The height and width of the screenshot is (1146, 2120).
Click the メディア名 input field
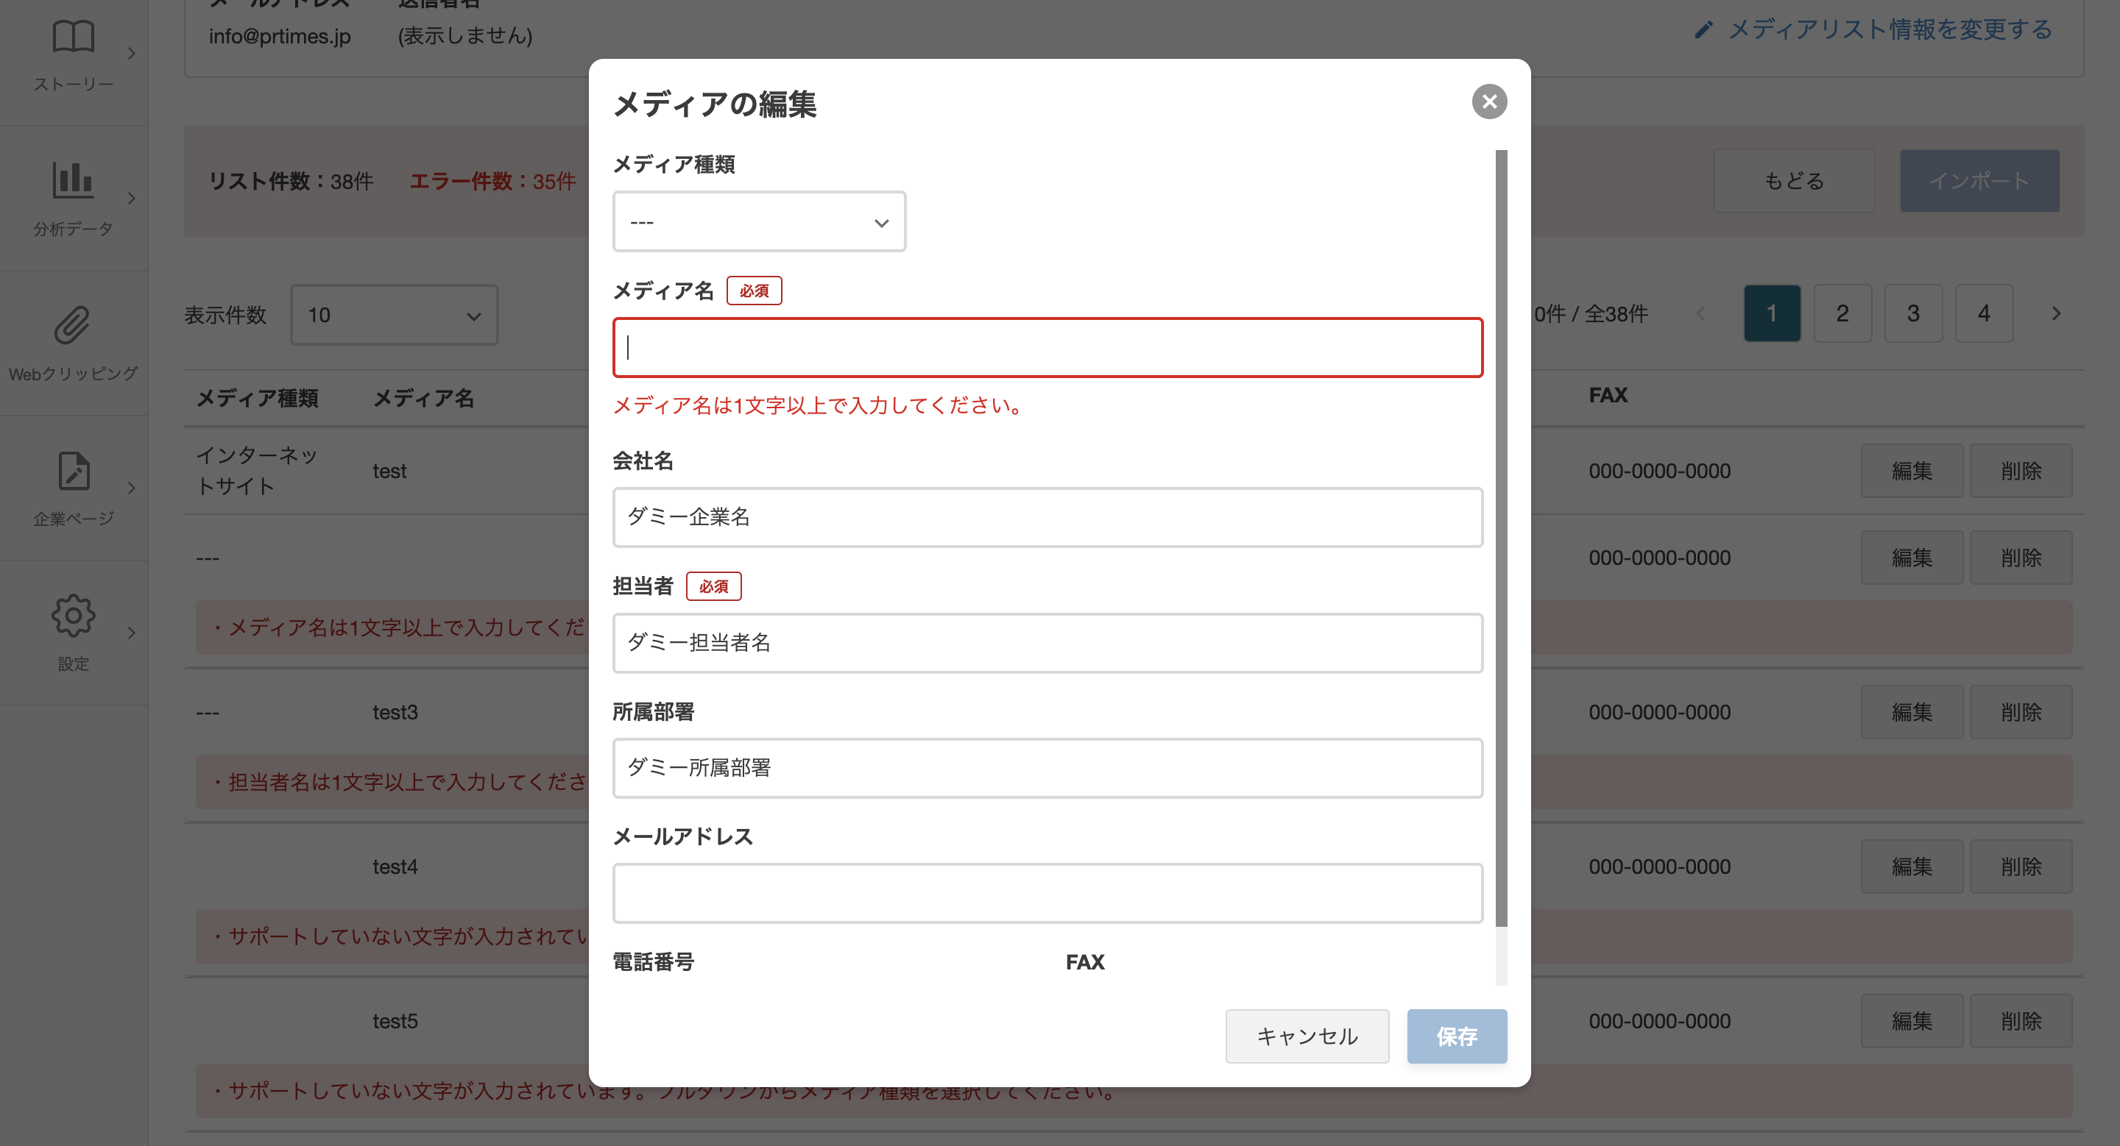coord(1047,348)
